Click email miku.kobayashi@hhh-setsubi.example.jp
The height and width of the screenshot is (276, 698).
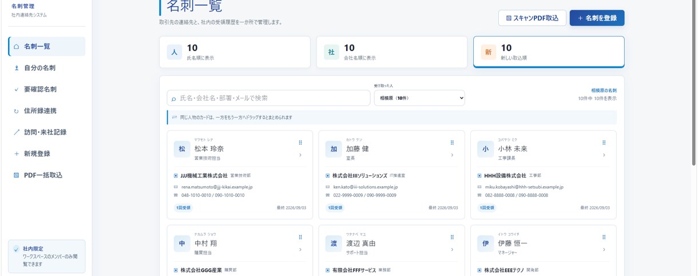tap(524, 187)
